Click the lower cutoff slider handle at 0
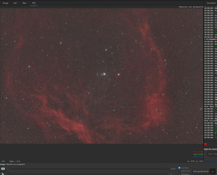The width and height of the screenshot is (217, 175). [9, 174]
